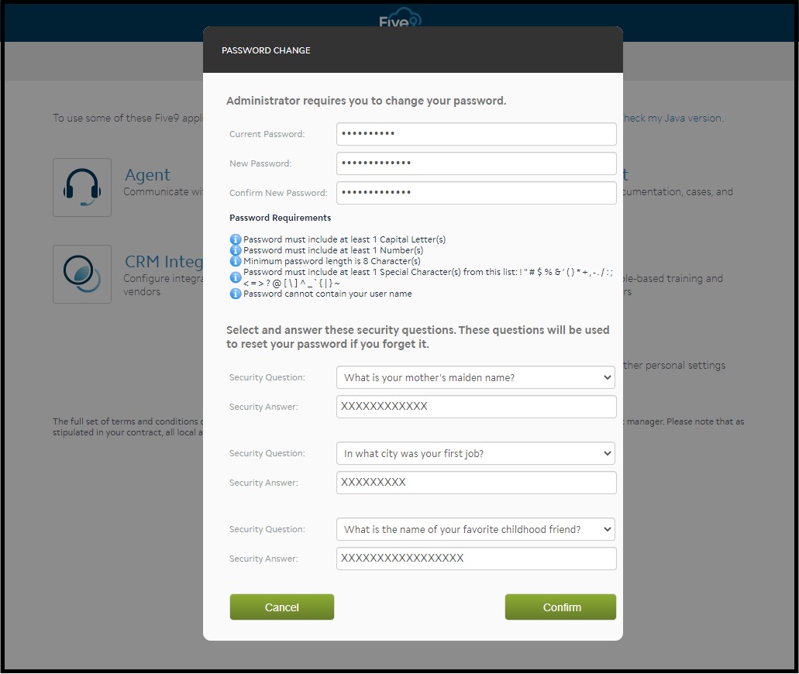Image resolution: width=799 pixels, height=674 pixels.
Task: Open the CRM Integration link
Action: pyautogui.click(x=164, y=261)
